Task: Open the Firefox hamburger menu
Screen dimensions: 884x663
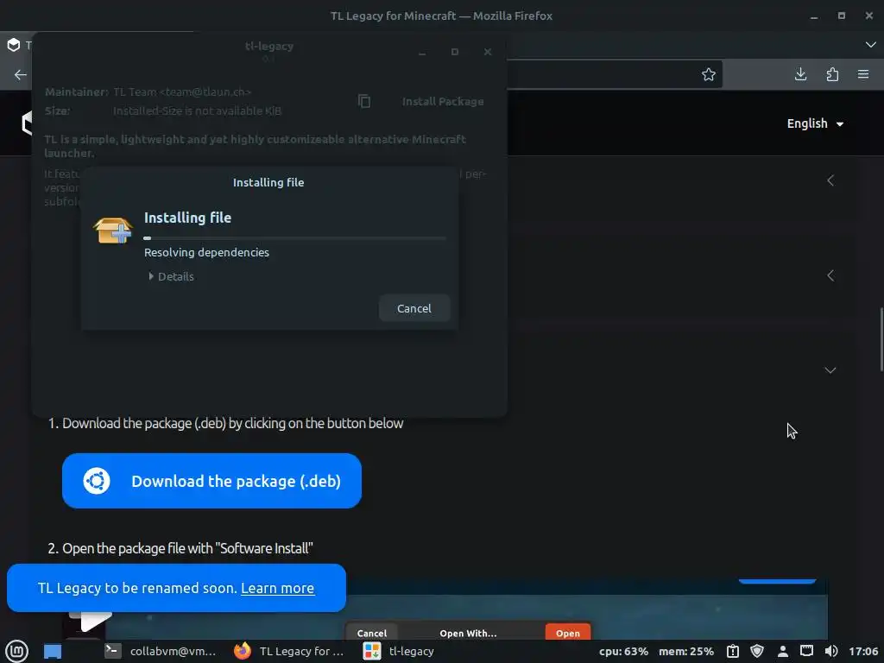Action: coord(863,74)
